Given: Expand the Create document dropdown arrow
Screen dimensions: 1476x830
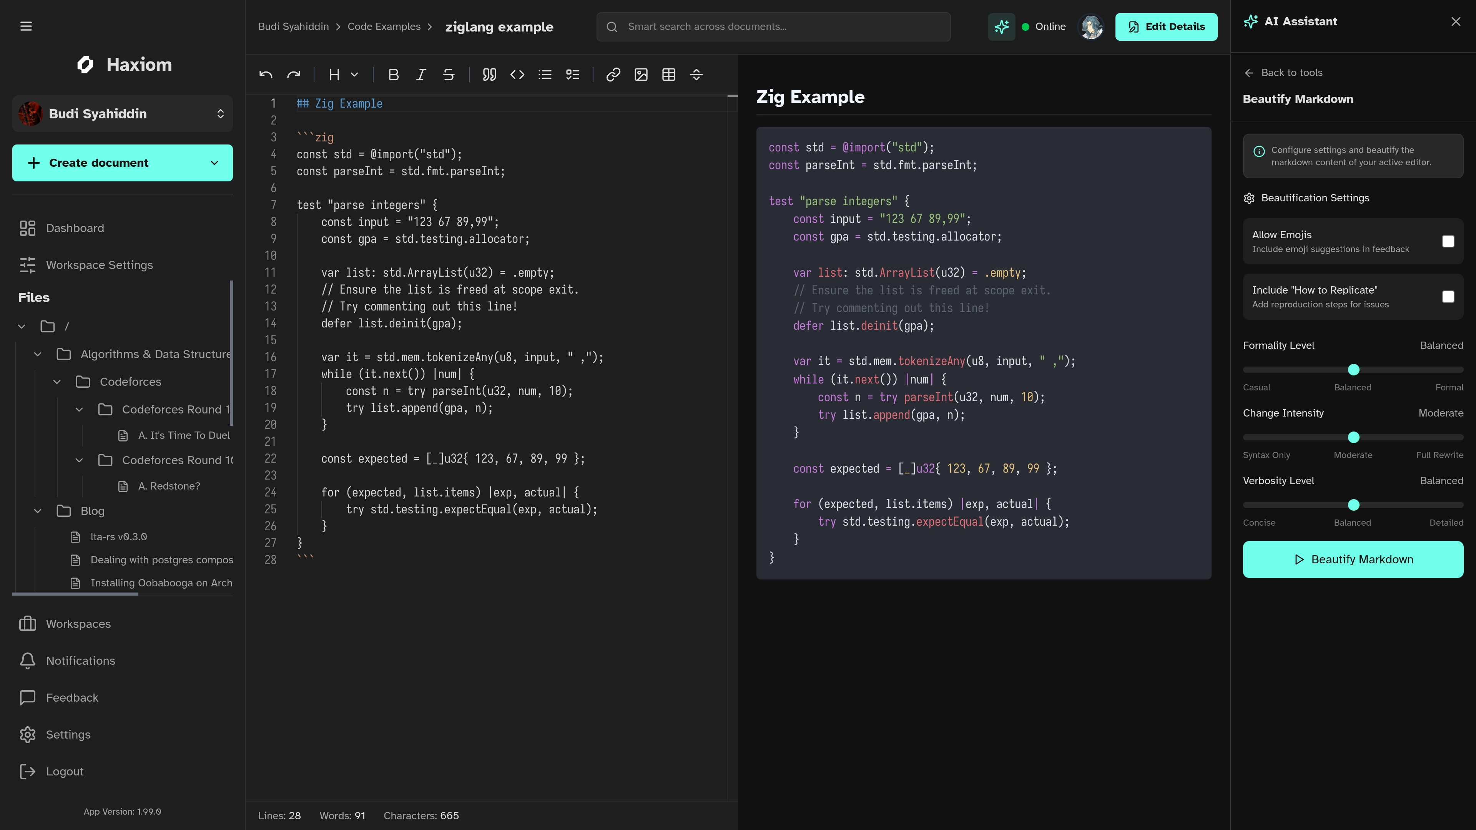Looking at the screenshot, I should pos(214,163).
